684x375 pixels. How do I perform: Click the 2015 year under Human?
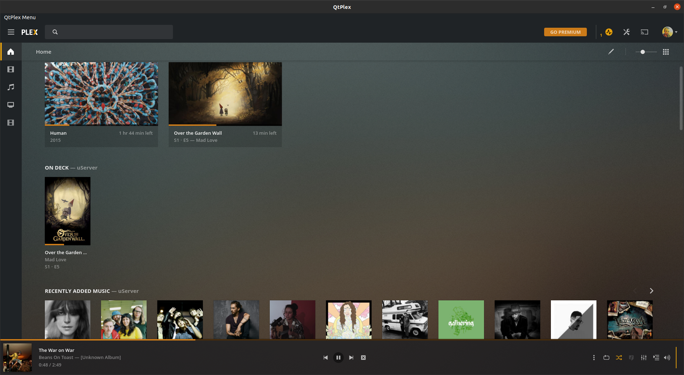(x=55, y=140)
